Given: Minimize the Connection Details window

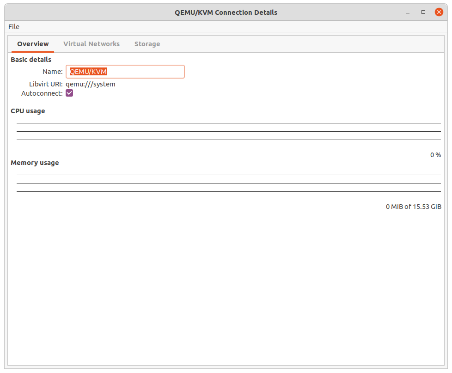Looking at the screenshot, I should [408, 12].
